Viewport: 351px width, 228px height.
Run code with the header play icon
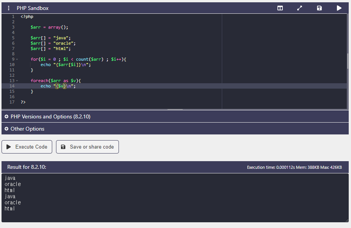[x=339, y=8]
